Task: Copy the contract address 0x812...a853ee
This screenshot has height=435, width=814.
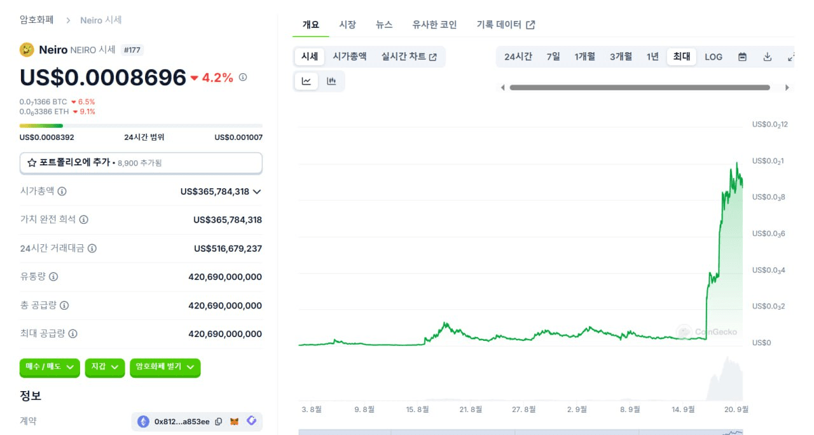Action: (219, 421)
